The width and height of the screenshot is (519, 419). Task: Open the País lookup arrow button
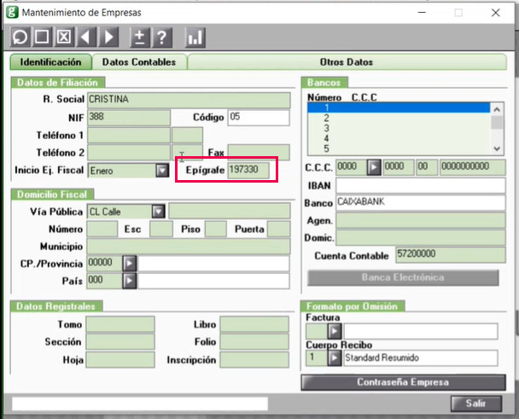coord(130,281)
